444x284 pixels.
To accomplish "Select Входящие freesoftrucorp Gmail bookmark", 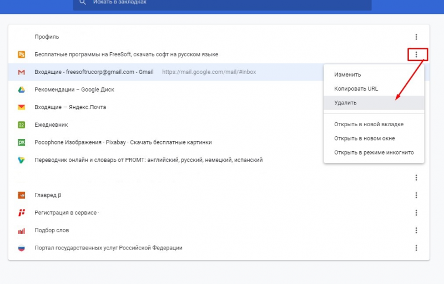I will click(x=166, y=72).
